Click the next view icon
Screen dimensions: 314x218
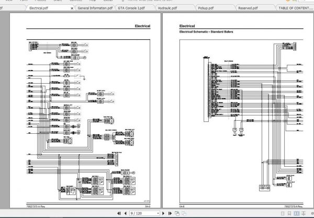coord(184,213)
